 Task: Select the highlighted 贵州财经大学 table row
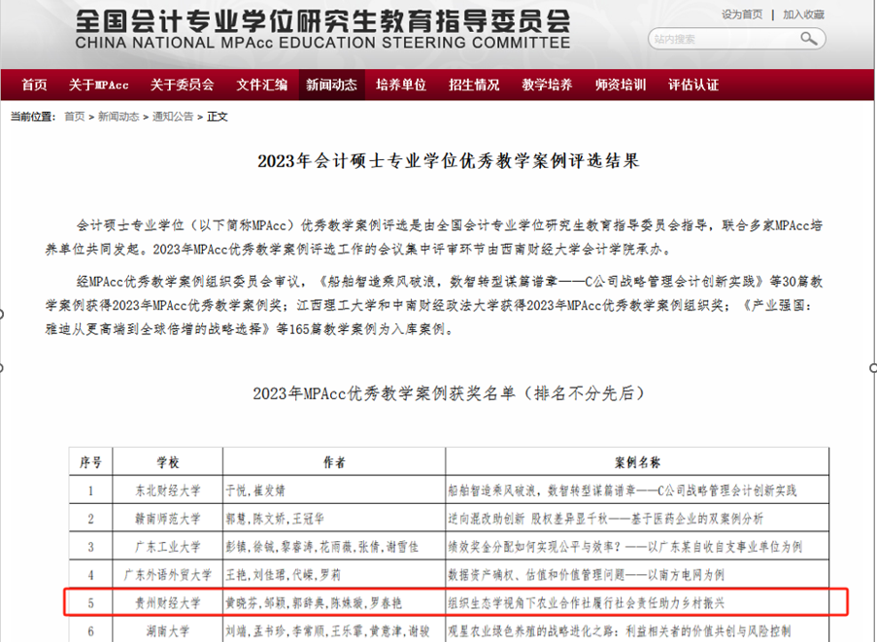point(456,602)
